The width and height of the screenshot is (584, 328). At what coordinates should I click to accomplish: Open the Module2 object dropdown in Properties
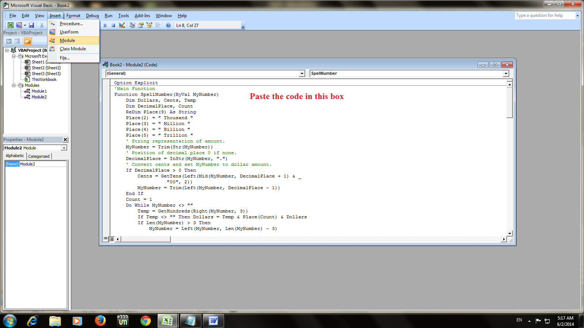pyautogui.click(x=64, y=148)
